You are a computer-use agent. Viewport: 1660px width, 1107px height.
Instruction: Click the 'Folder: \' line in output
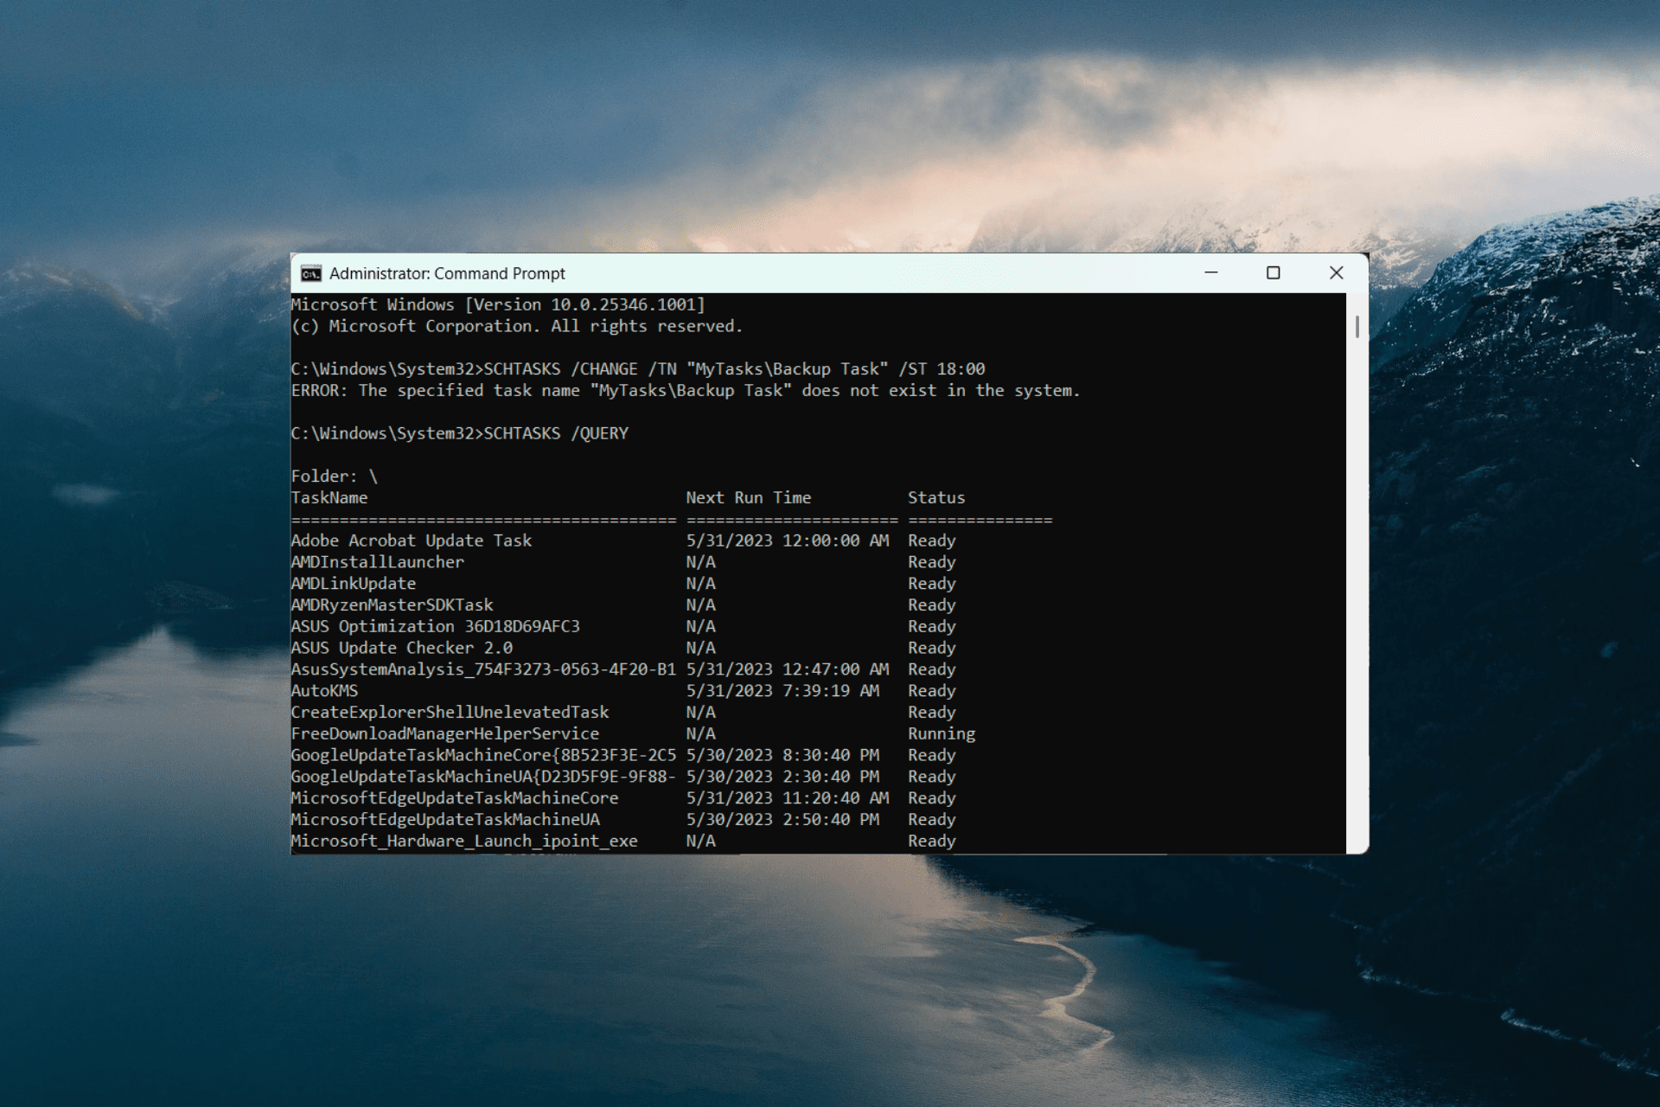pos(335,477)
